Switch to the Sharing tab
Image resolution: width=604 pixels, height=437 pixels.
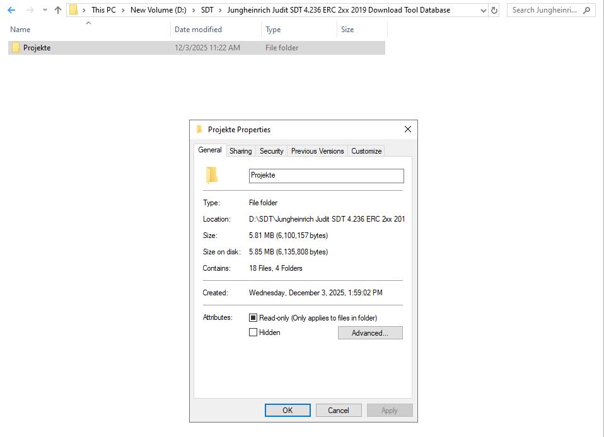241,151
